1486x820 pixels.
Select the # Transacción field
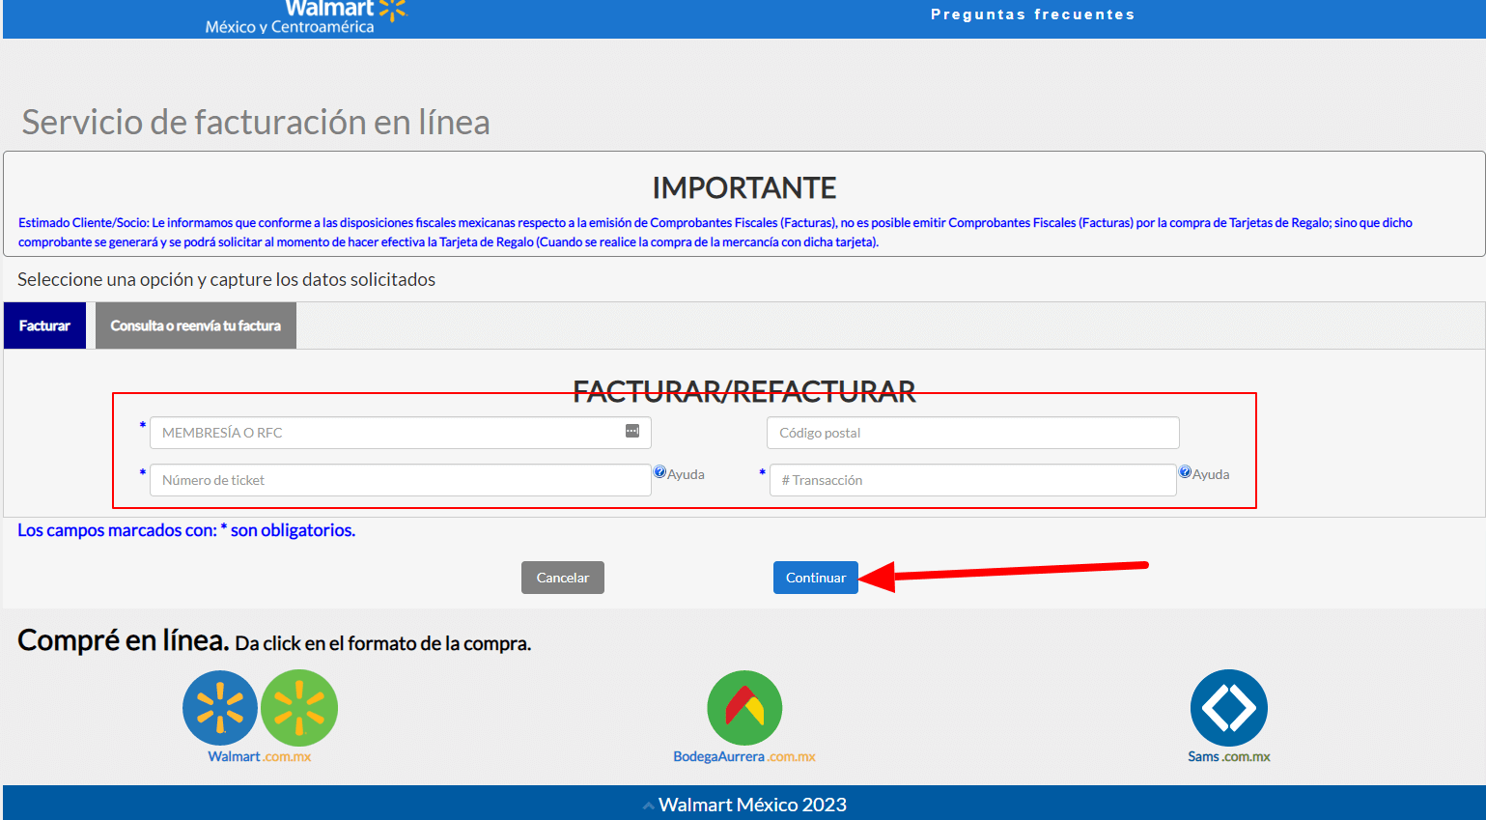972,479
